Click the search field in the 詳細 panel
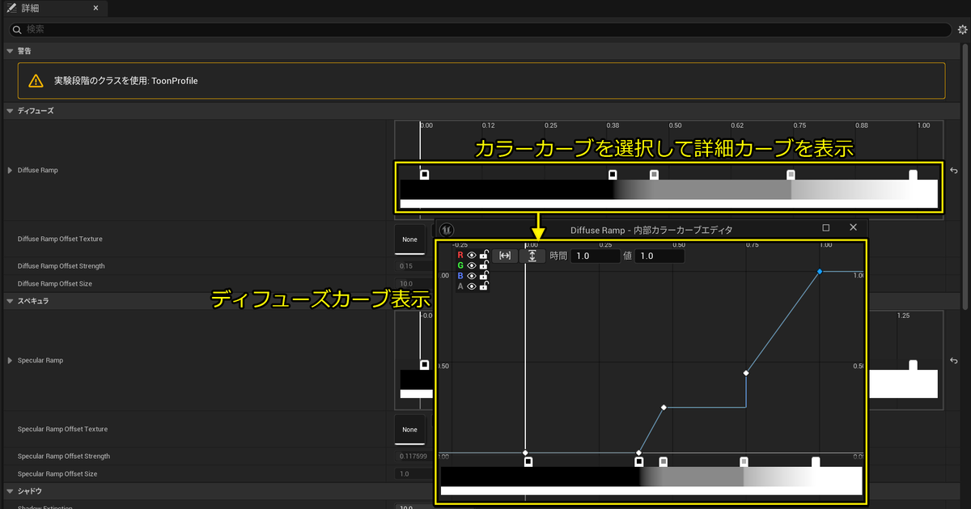The width and height of the screenshot is (971, 509). pos(481,29)
